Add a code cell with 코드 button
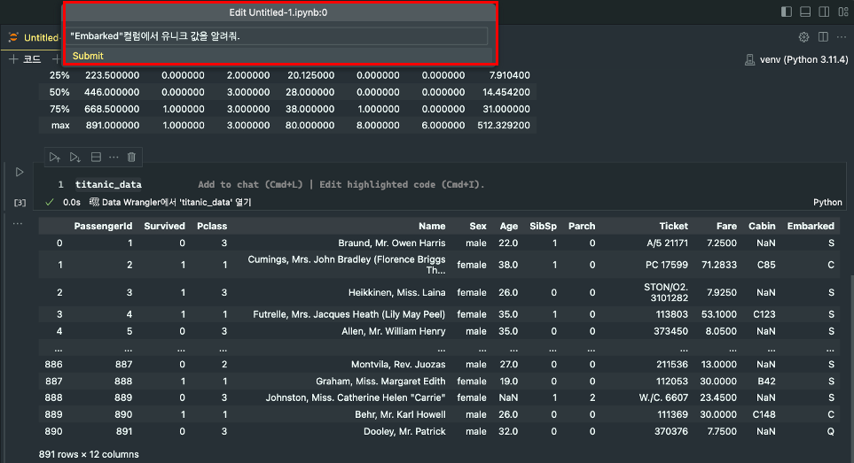The width and height of the screenshot is (854, 463). pyautogui.click(x=25, y=59)
